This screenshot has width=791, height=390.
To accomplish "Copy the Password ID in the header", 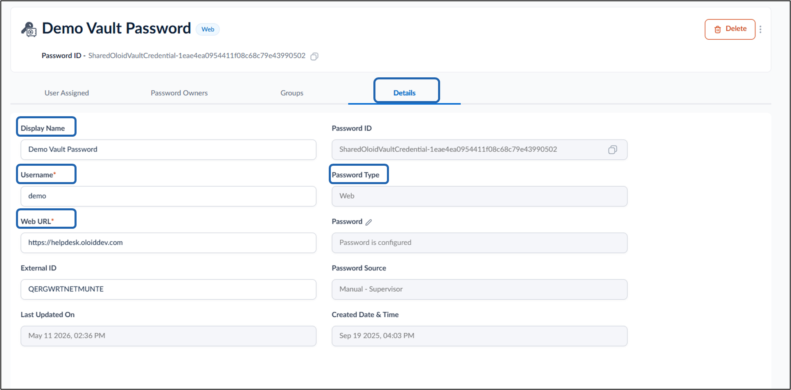I will [x=314, y=56].
